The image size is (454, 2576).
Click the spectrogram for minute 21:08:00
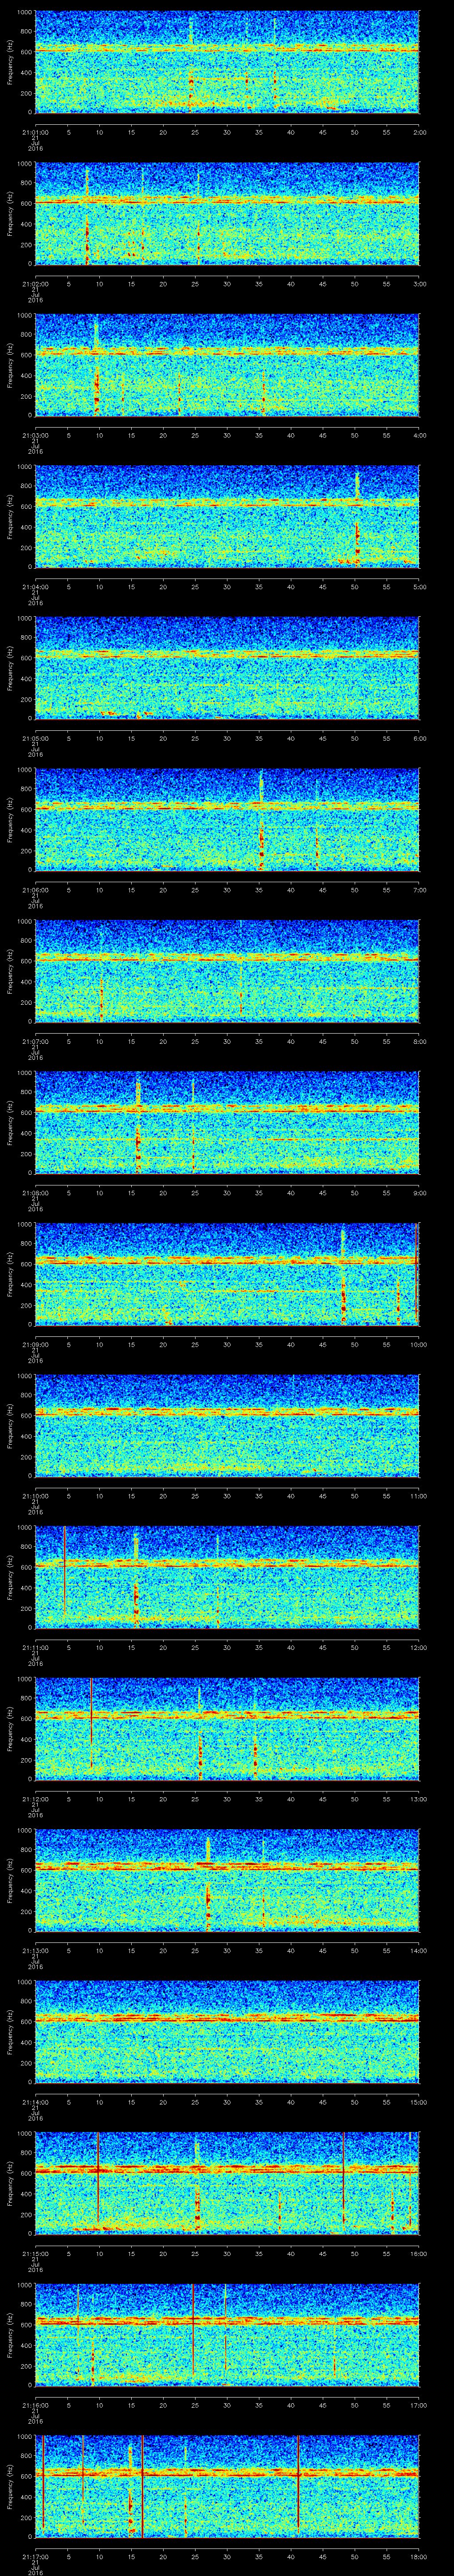pyautogui.click(x=227, y=1122)
